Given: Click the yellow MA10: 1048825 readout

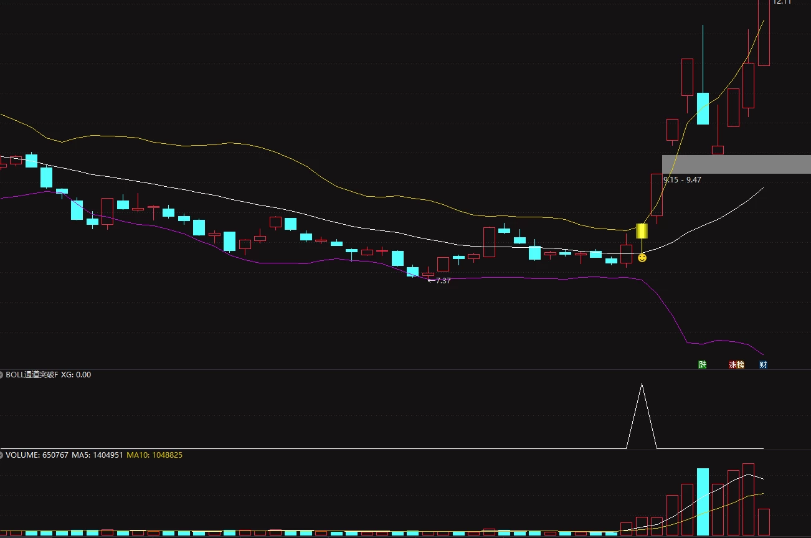Looking at the screenshot, I should 154,455.
